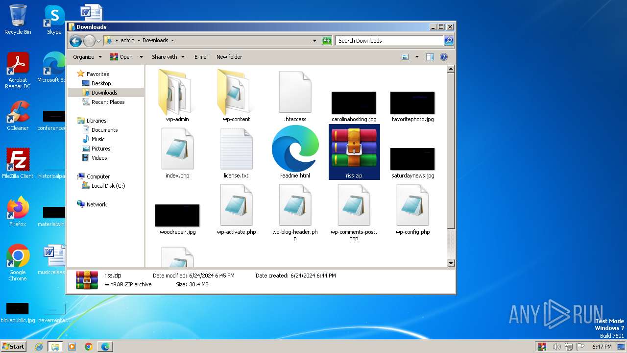This screenshot has height=353, width=627.
Task: Open the Start menu
Action: pyautogui.click(x=13, y=347)
